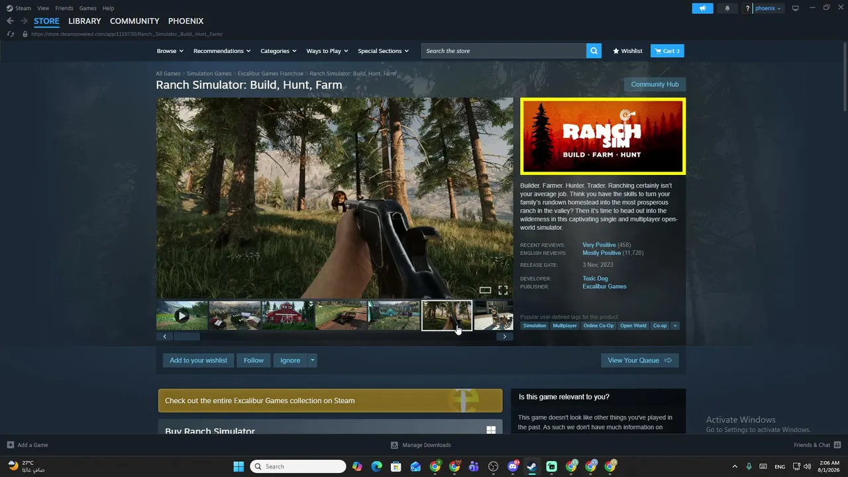Click the plus icon to add tags
The width and height of the screenshot is (848, 477).
click(x=675, y=326)
